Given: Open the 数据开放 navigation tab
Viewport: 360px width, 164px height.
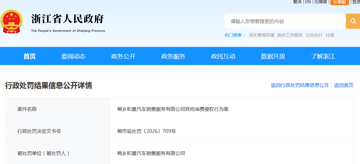Looking at the screenshot, I should [x=273, y=56].
